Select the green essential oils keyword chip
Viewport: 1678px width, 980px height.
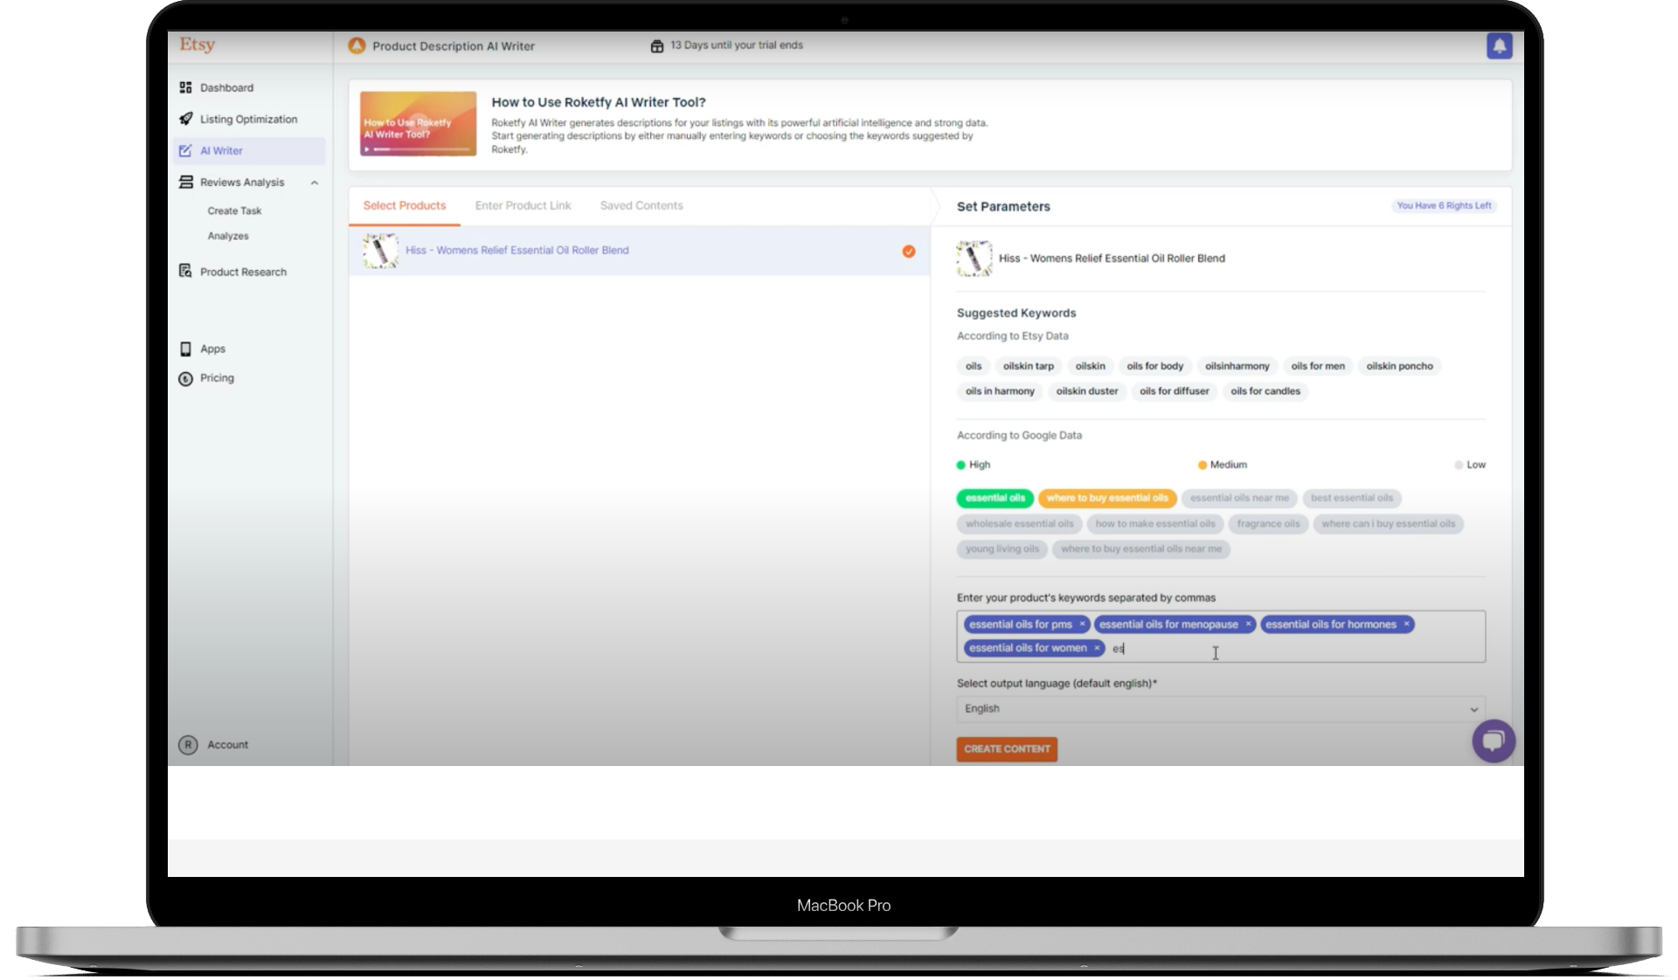(x=995, y=498)
